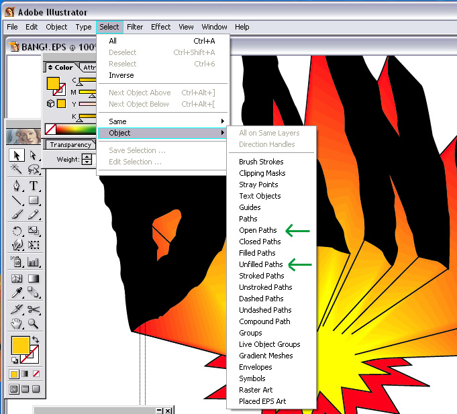Switch to the Transparency tab

click(x=70, y=145)
